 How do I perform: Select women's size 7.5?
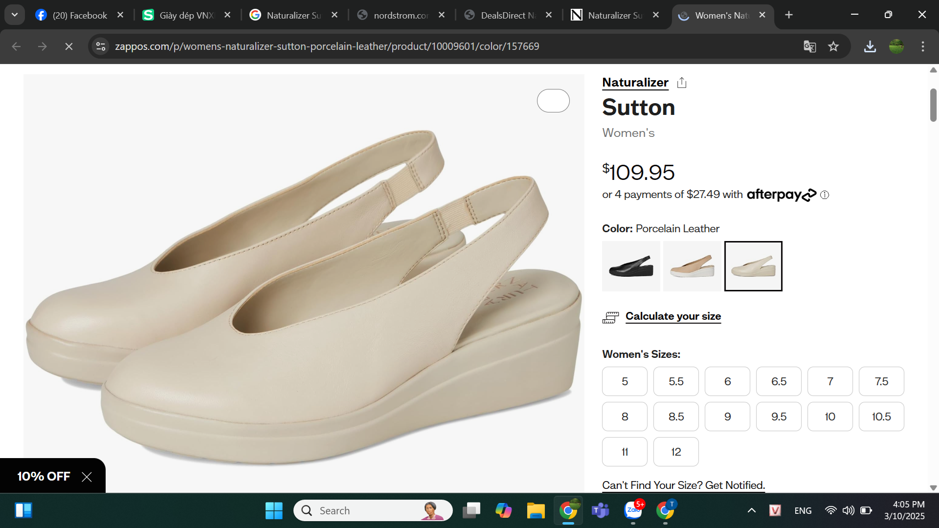click(881, 381)
